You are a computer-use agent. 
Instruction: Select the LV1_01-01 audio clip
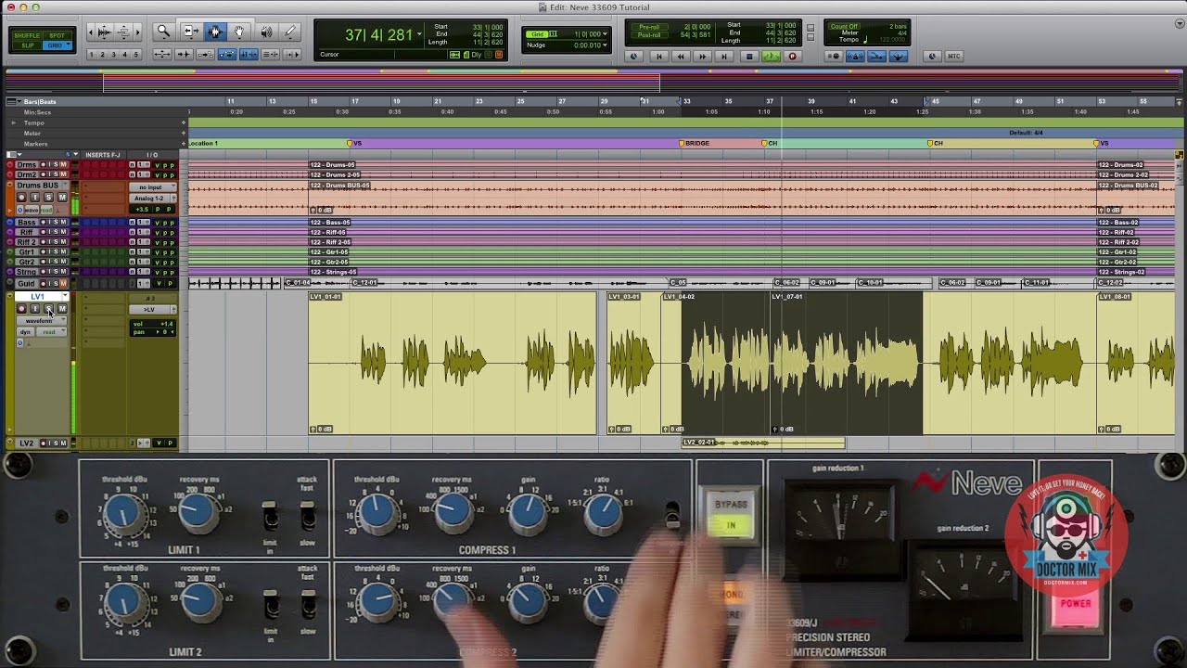tap(453, 364)
